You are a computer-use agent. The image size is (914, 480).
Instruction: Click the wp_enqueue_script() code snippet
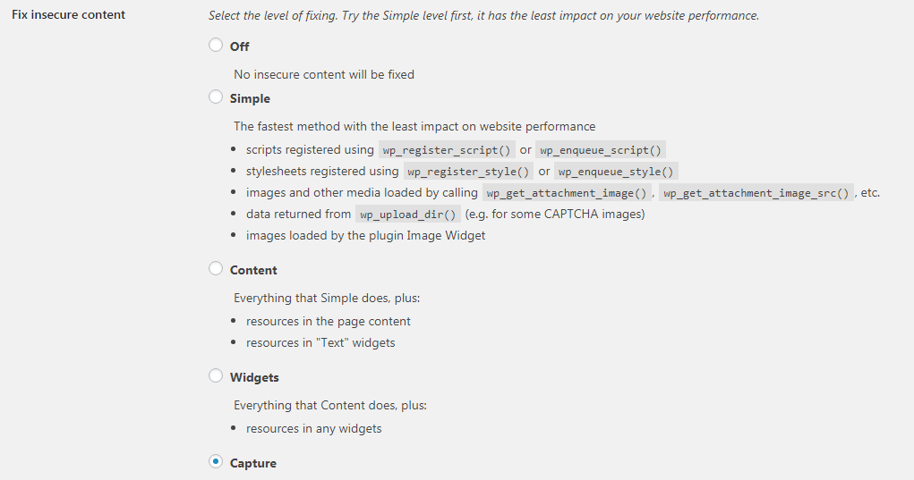tap(601, 150)
